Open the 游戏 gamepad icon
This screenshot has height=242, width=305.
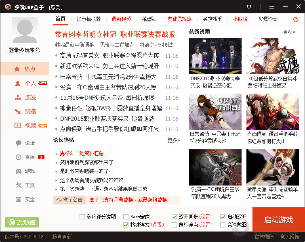click(19, 171)
